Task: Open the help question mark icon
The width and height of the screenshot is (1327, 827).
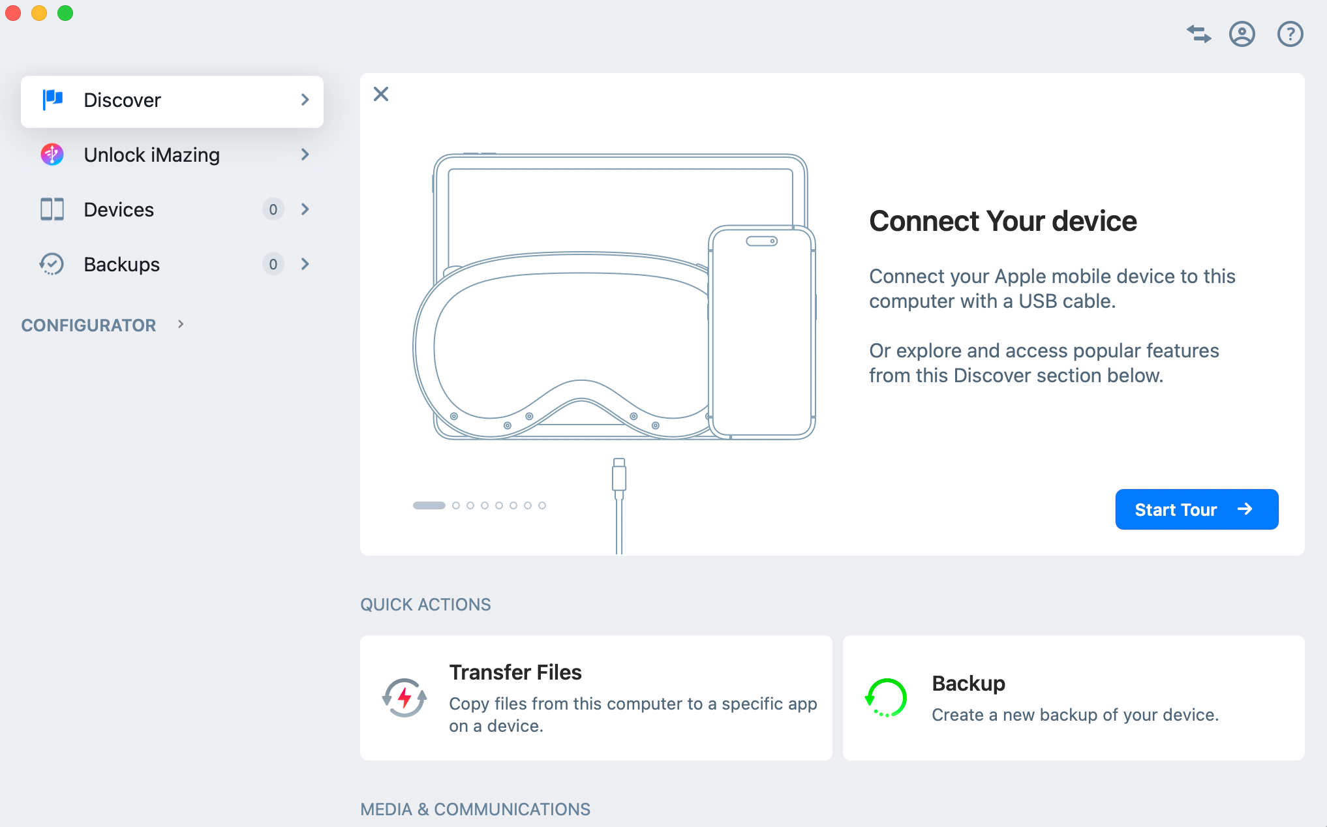Action: pyautogui.click(x=1290, y=34)
